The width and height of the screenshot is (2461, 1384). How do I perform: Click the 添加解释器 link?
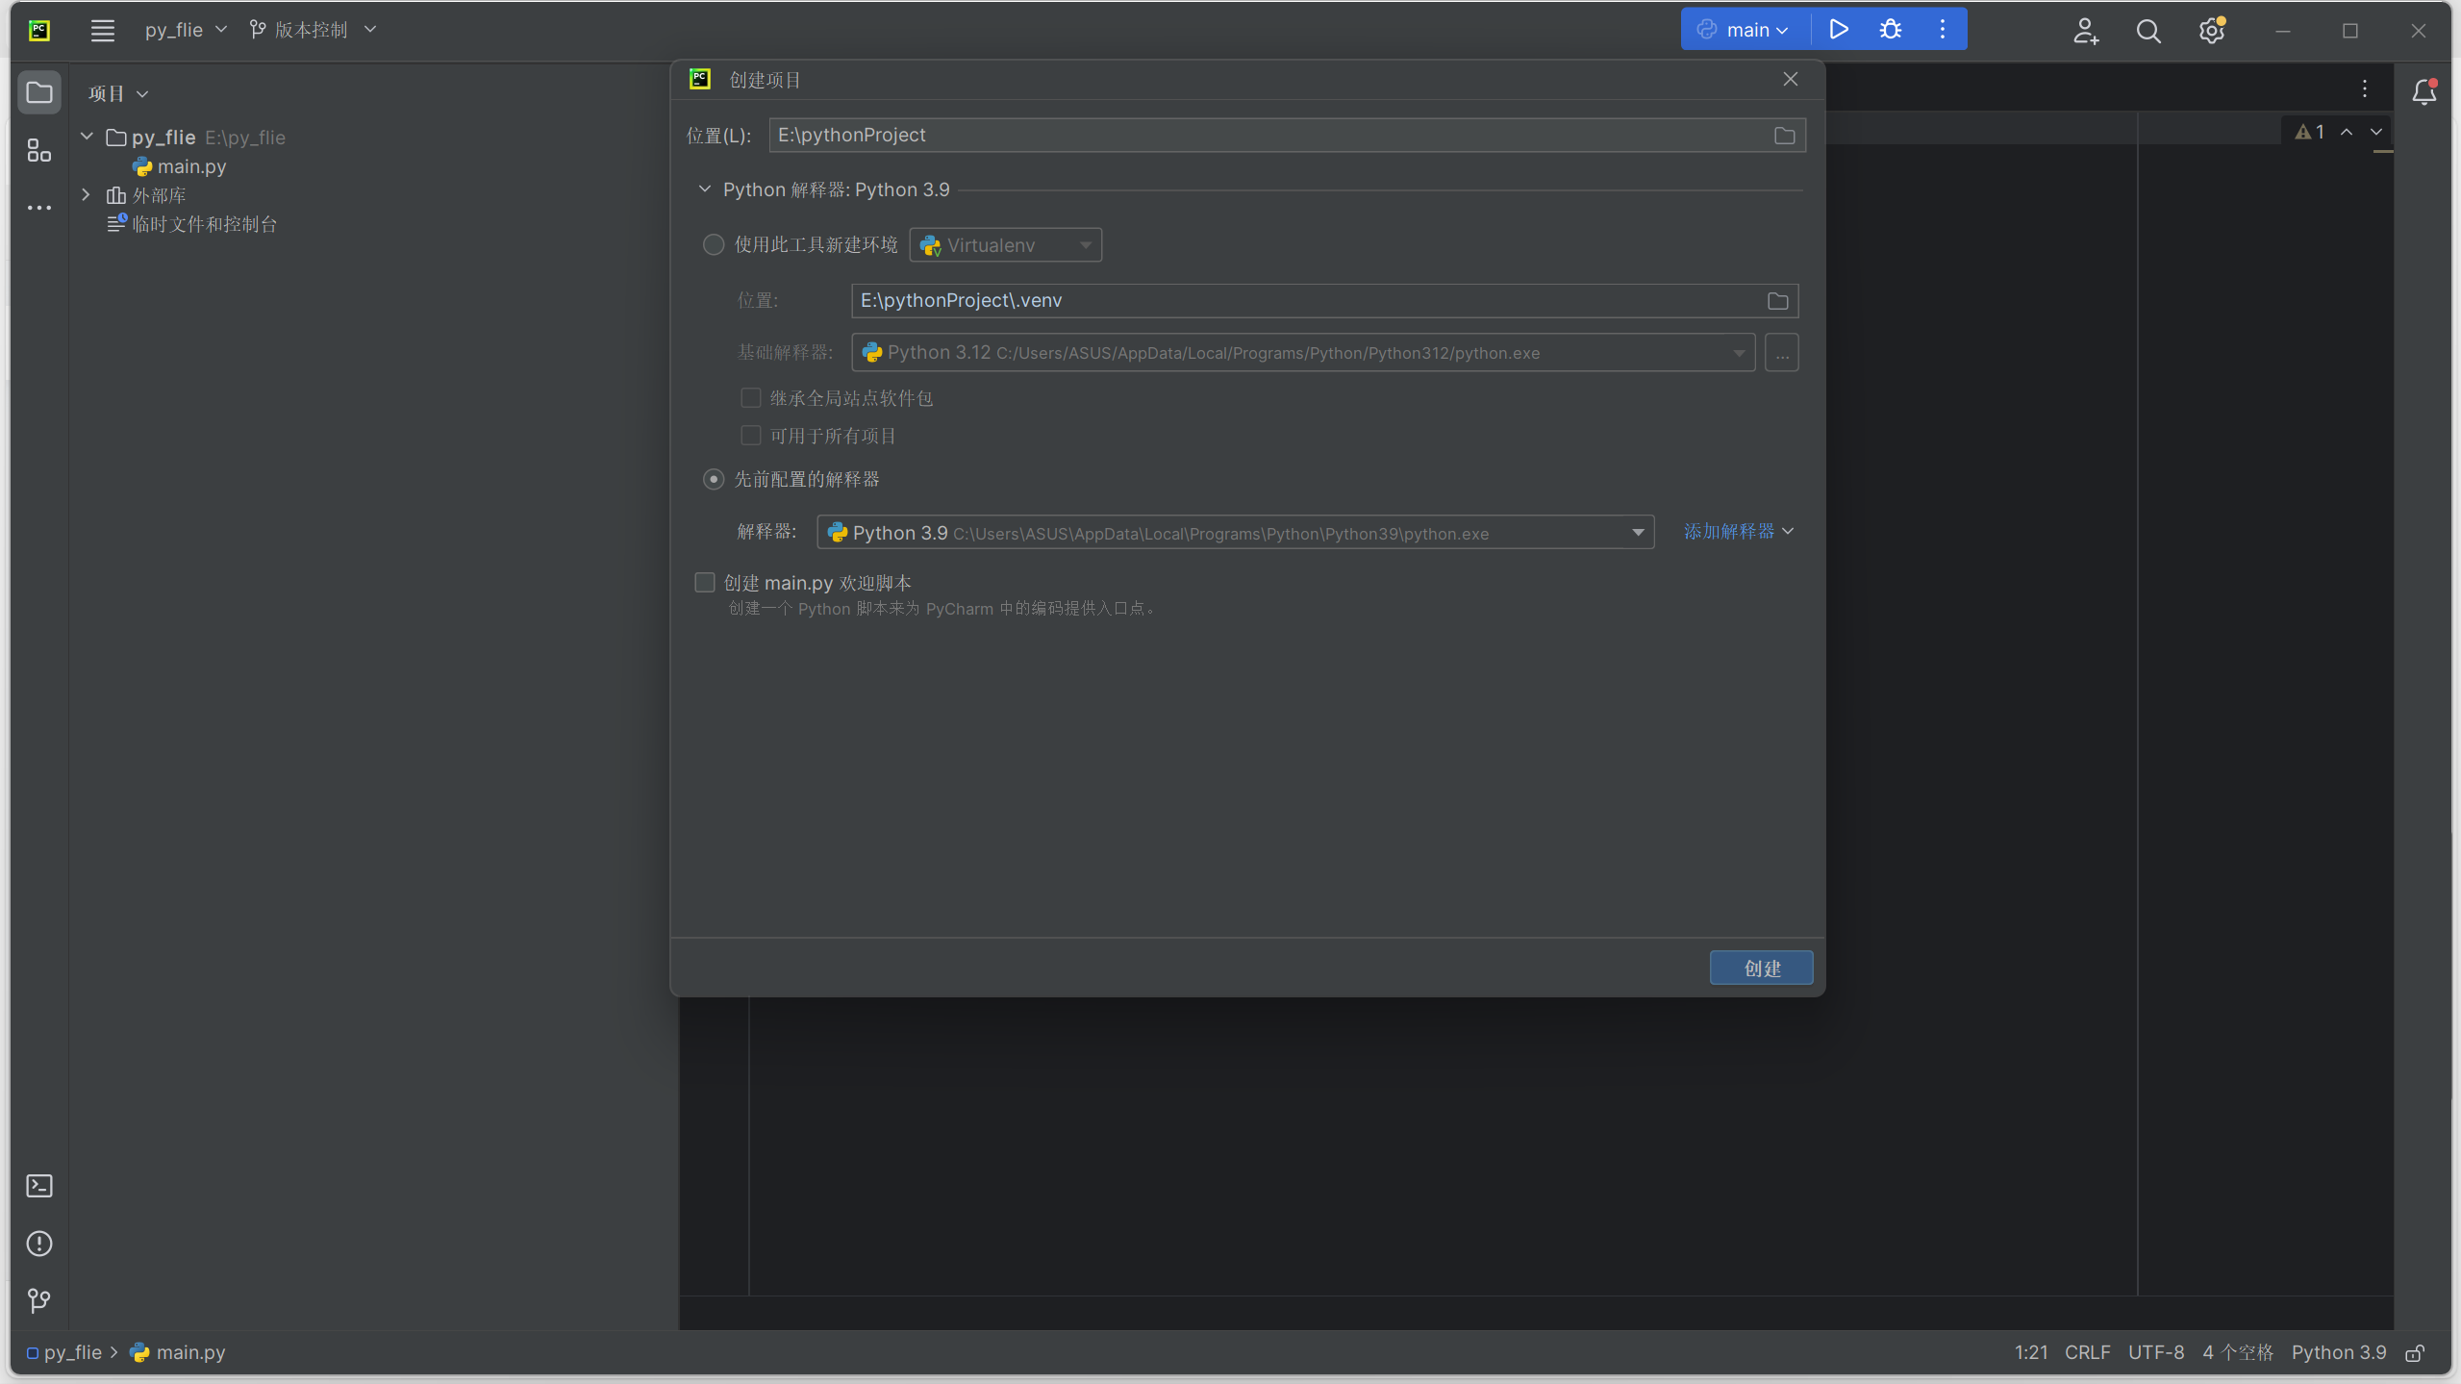pos(1729,531)
